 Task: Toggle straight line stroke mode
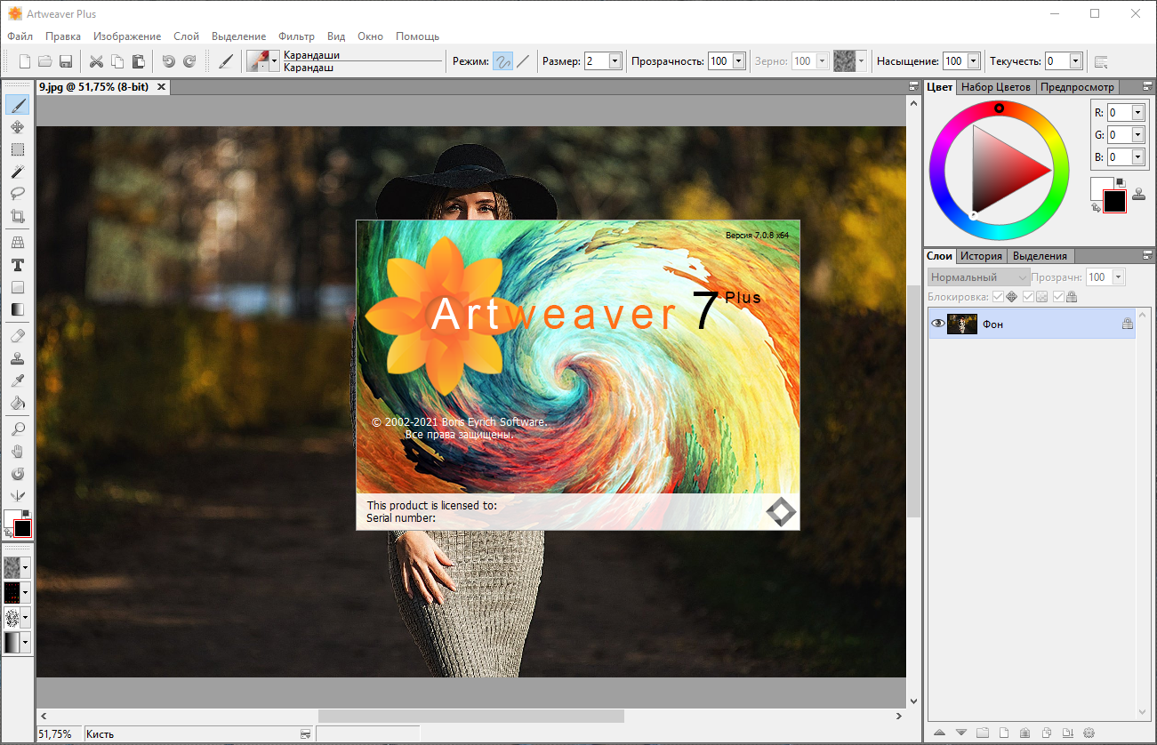[x=523, y=61]
